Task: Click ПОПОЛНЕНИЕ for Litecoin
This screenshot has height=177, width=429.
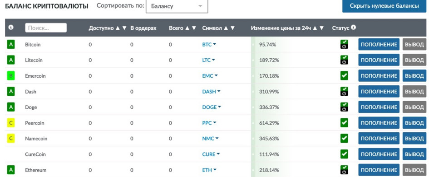Action: (x=379, y=60)
